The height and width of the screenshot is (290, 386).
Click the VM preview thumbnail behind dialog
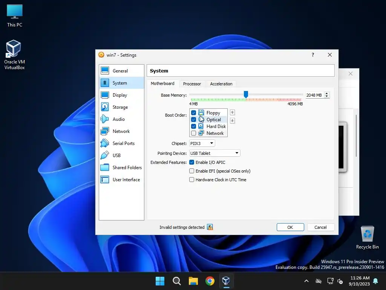tap(343, 147)
